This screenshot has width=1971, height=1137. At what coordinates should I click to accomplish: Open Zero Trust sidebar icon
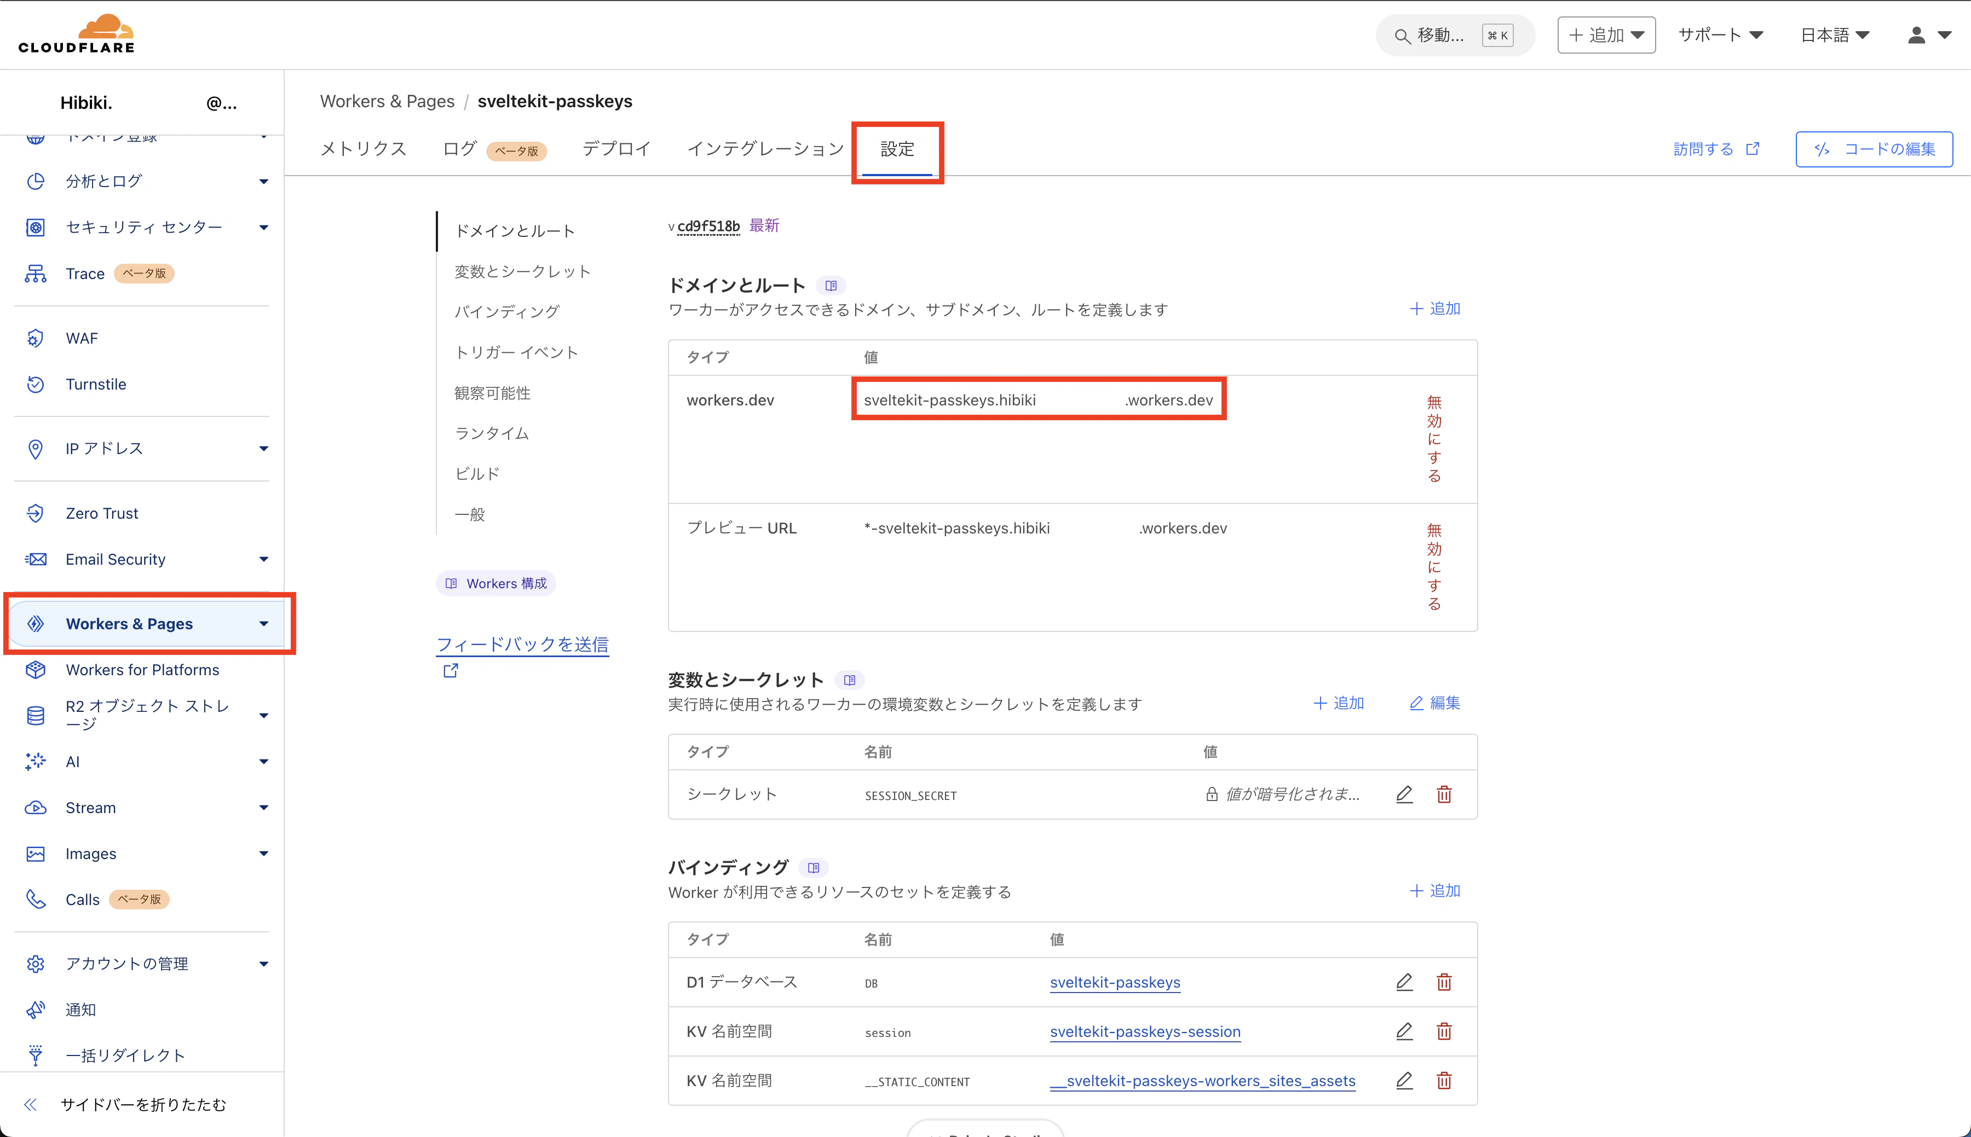[35, 513]
